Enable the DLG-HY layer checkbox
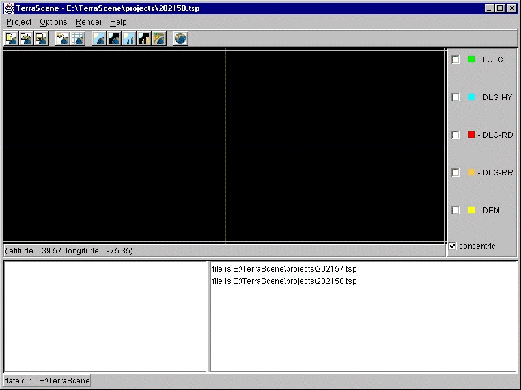The height and width of the screenshot is (390, 521). pyautogui.click(x=455, y=97)
